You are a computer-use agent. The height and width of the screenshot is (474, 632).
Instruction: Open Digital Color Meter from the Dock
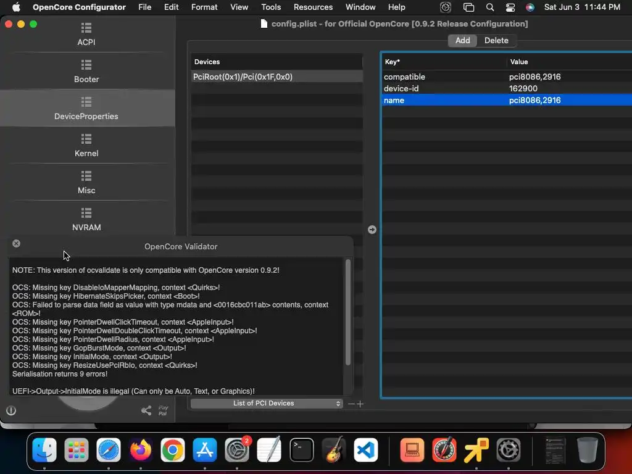tap(444, 449)
